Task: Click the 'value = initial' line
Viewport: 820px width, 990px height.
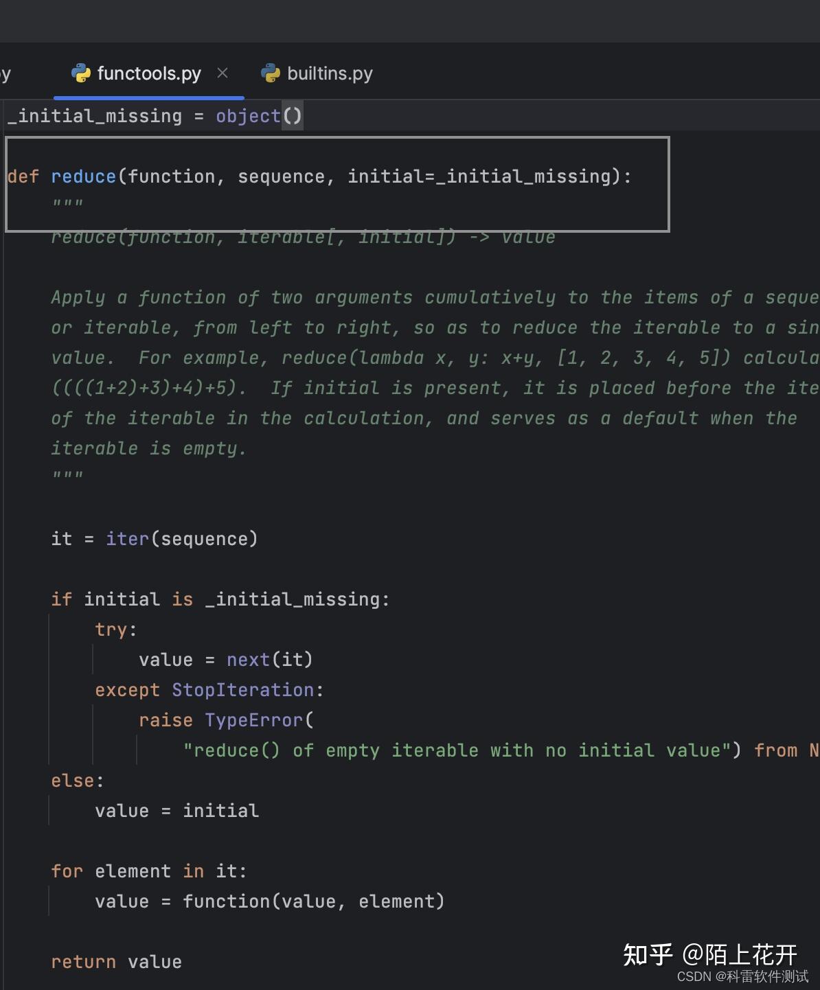Action: click(x=176, y=811)
